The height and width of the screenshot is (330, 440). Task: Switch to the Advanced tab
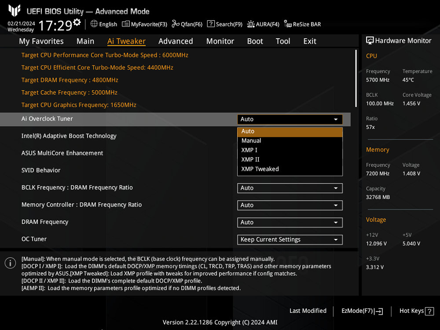coord(176,41)
